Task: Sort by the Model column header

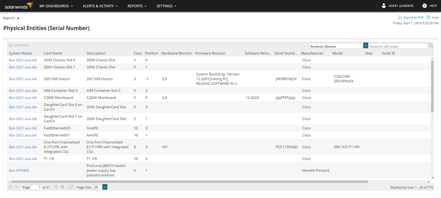Action: (x=338, y=53)
